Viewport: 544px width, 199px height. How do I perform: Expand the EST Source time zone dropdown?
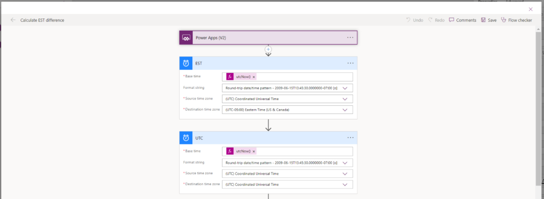click(345, 99)
